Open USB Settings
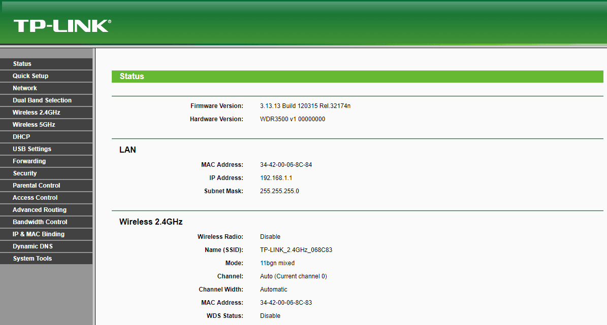The image size is (607, 325). pyautogui.click(x=31, y=149)
